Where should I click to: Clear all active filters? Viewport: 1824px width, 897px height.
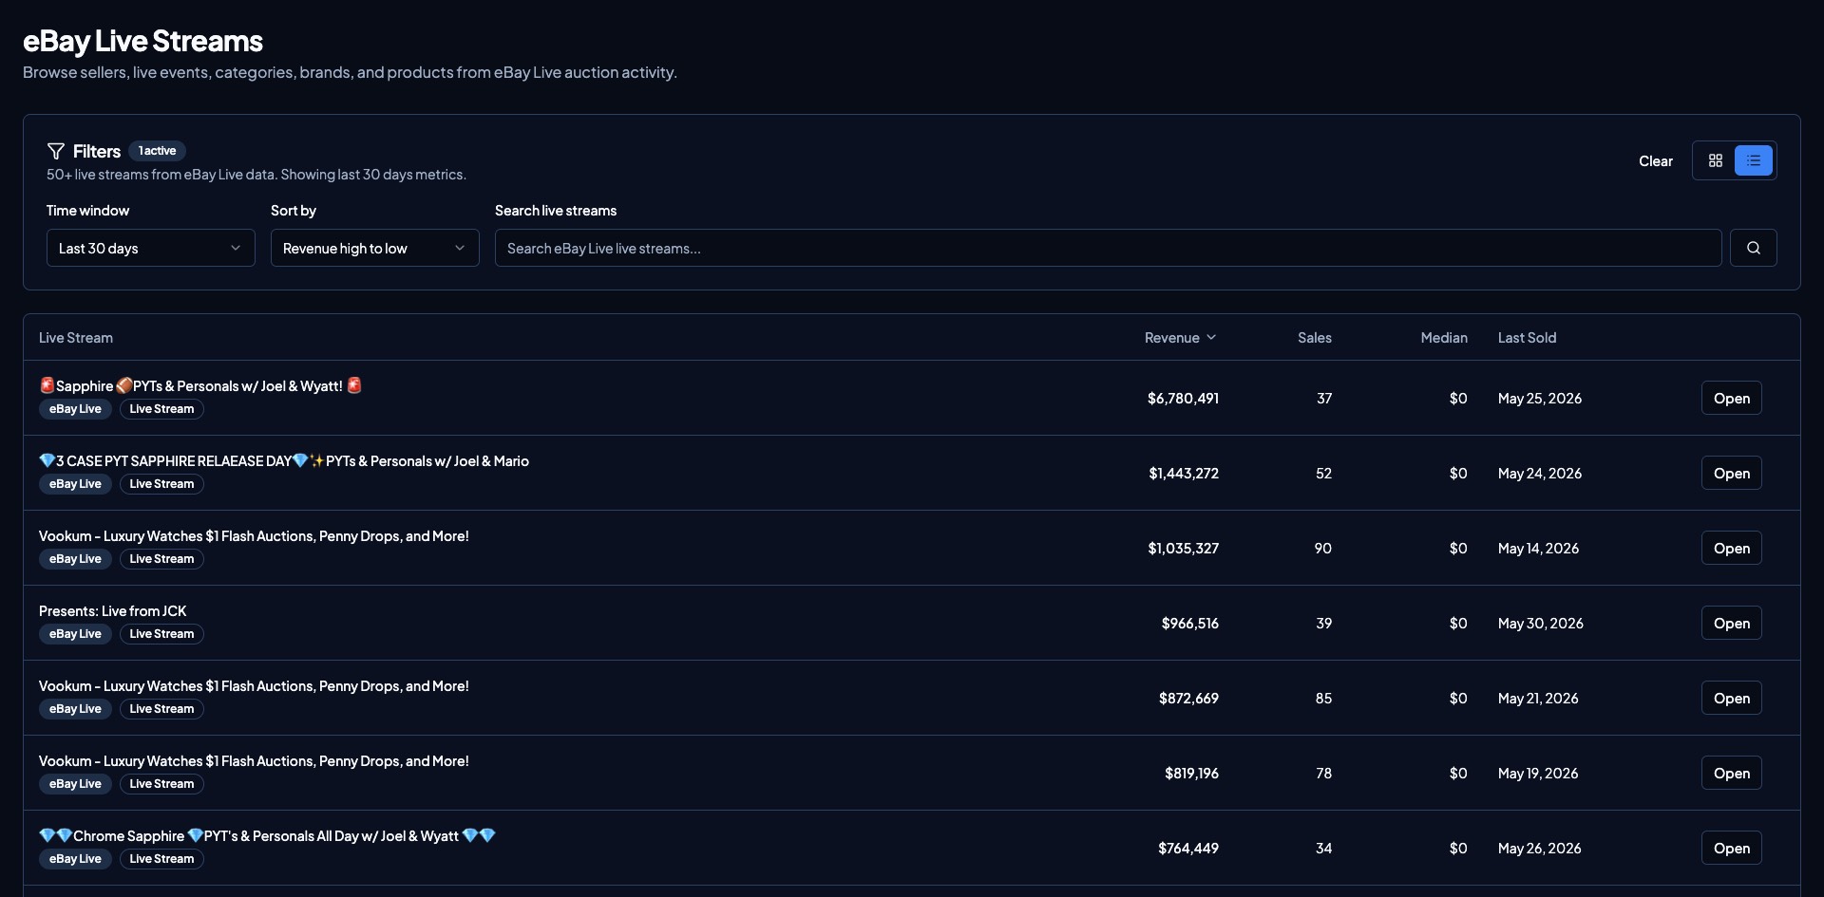[1656, 160]
